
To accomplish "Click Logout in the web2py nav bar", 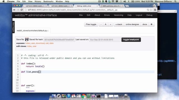I will [x=139, y=15].
